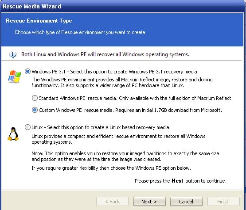Click the Cancel button
Viewport: 246px width, 210px height.
click(186, 202)
